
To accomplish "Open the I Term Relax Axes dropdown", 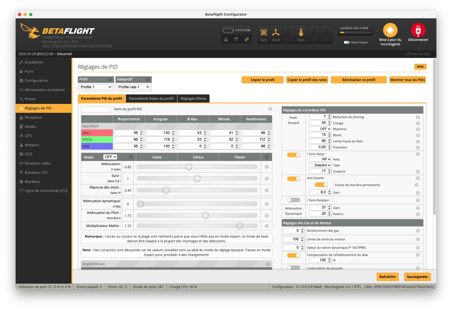I will coord(321,159).
